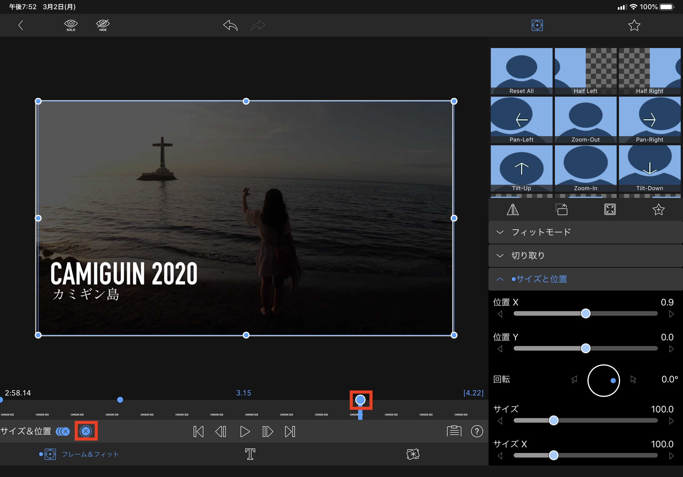Click the flip/mirror icon
683x477 pixels.
click(x=513, y=210)
